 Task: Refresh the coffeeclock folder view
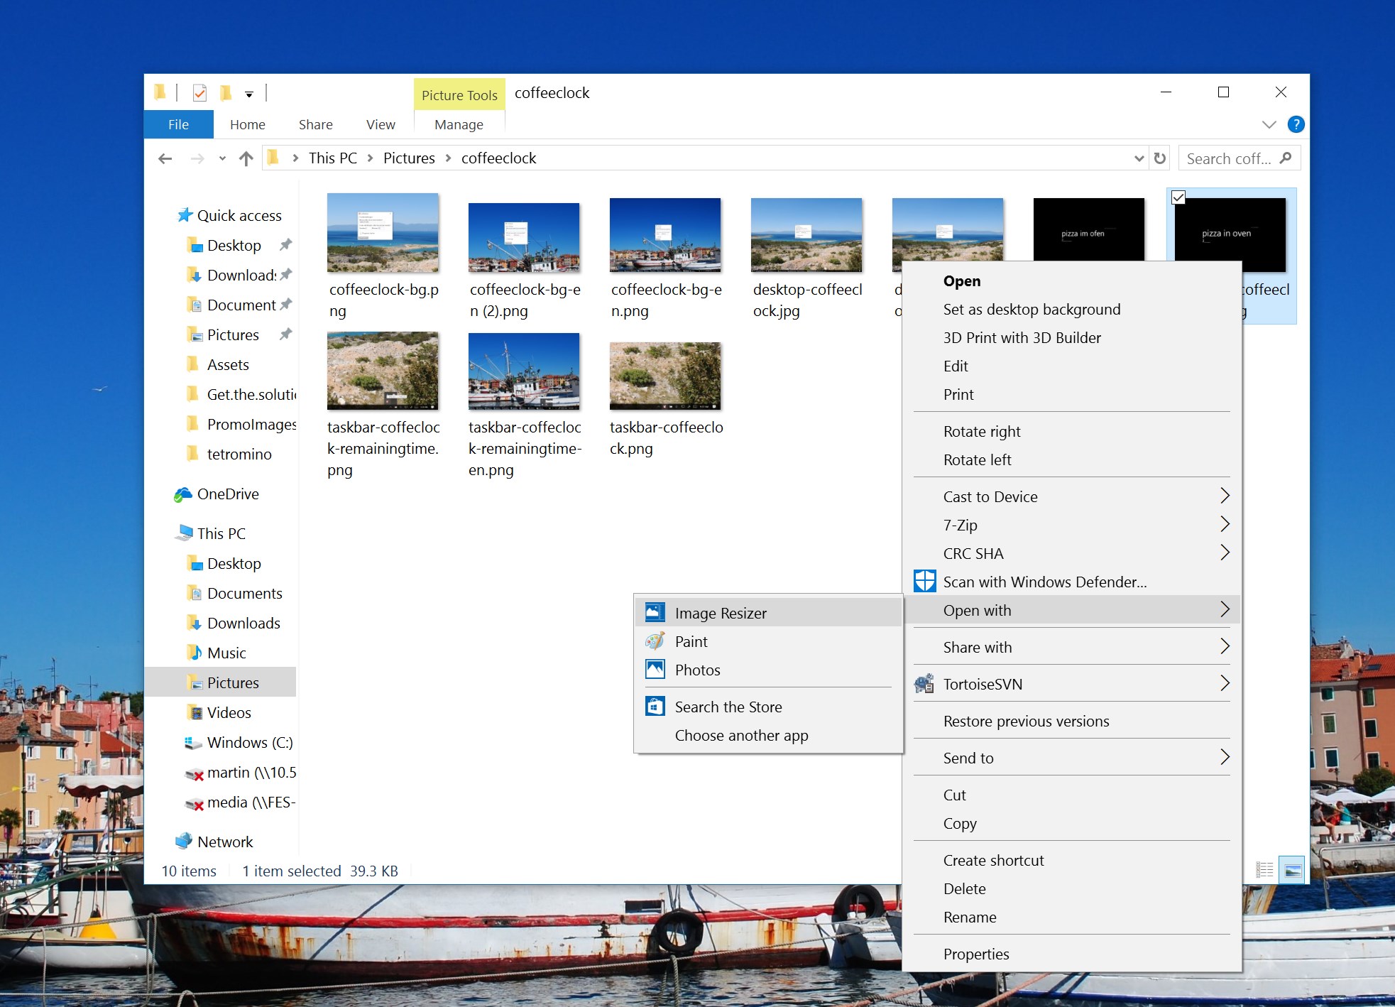tap(1160, 158)
